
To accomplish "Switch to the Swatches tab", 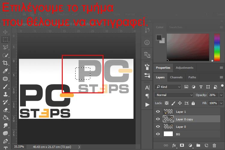I will pyautogui.click(x=175, y=27).
